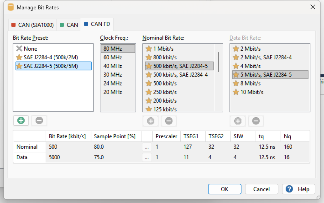
Task: Select the 4 Mbit/s data bit rate
Action: point(270,66)
